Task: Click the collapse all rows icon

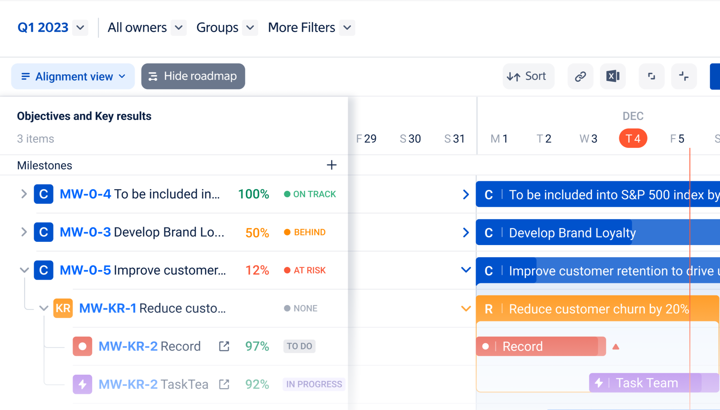Action: [x=684, y=76]
